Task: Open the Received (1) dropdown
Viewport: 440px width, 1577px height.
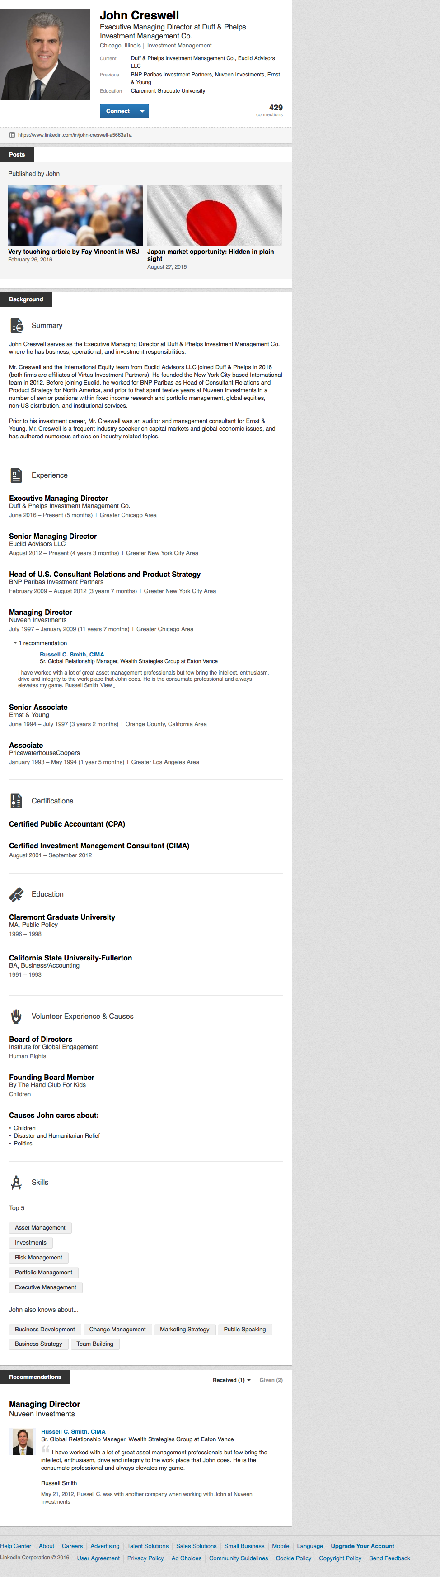Action: [x=232, y=1380]
